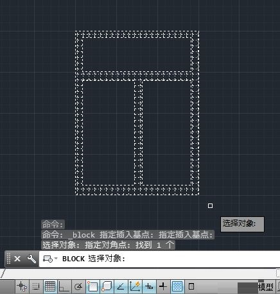Toggle Transparency checkered icon

[177, 286]
